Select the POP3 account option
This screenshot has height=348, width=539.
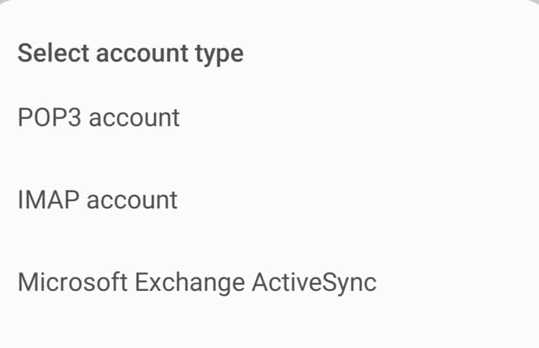tap(99, 118)
